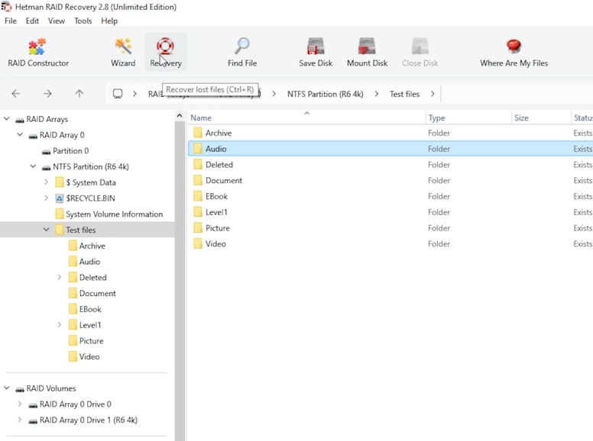Open the View menu
Image resolution: width=593 pixels, height=441 pixels.
[x=57, y=21]
